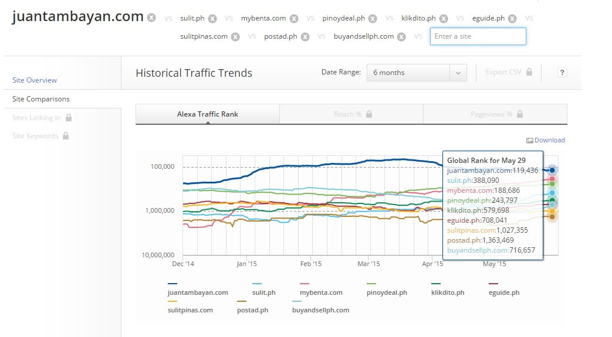
Task: Open the locked Site Keywords item
Action: [40, 136]
